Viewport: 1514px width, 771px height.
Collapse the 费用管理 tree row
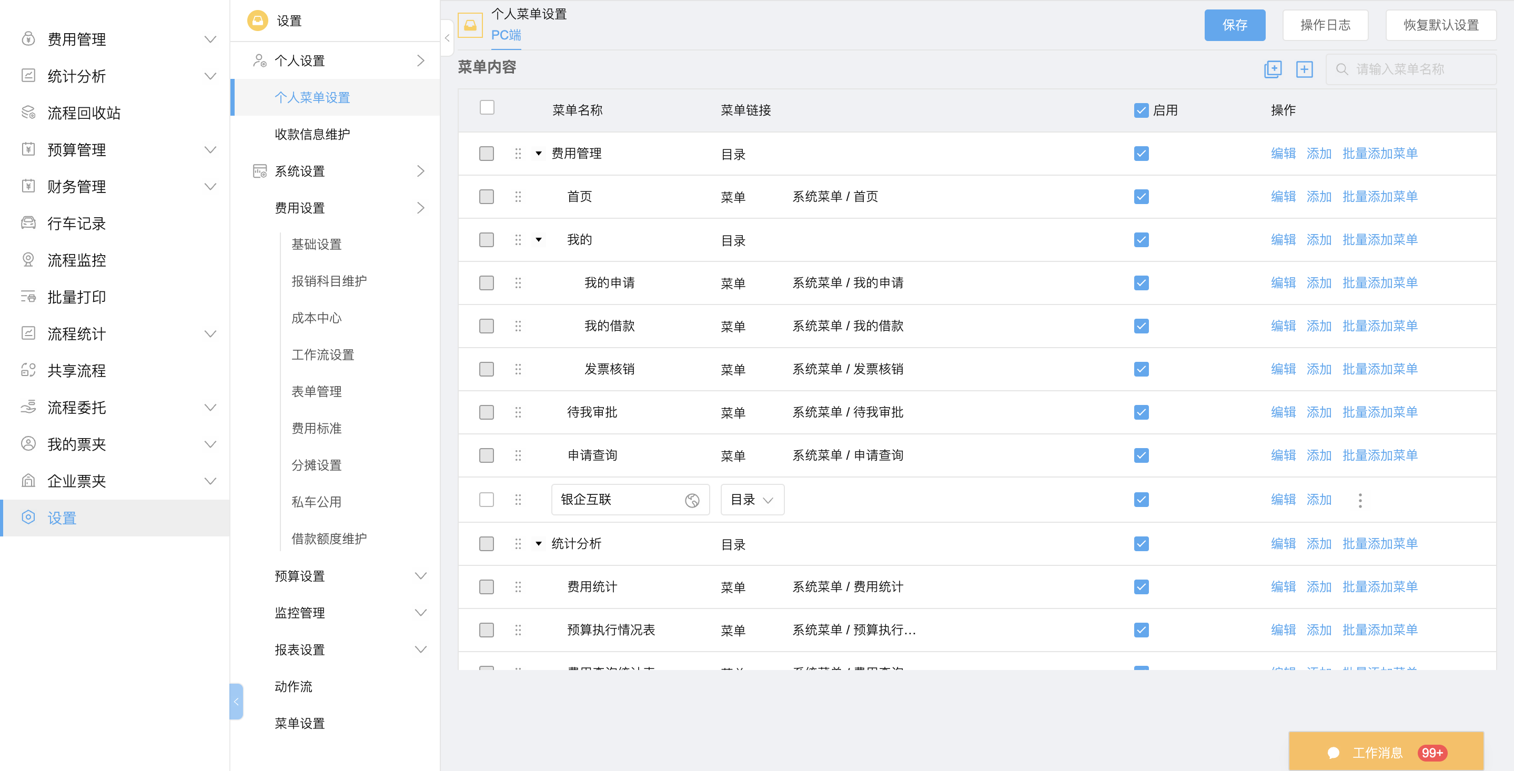click(538, 154)
